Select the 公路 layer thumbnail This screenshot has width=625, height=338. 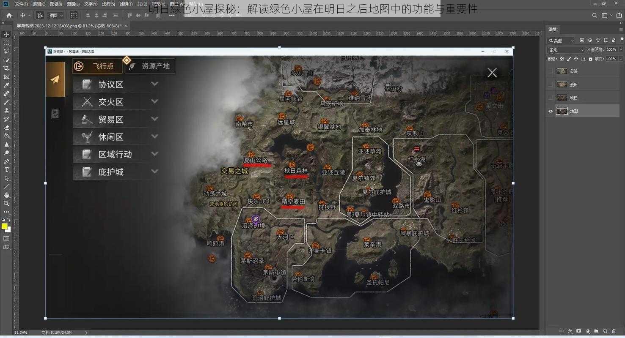point(562,71)
